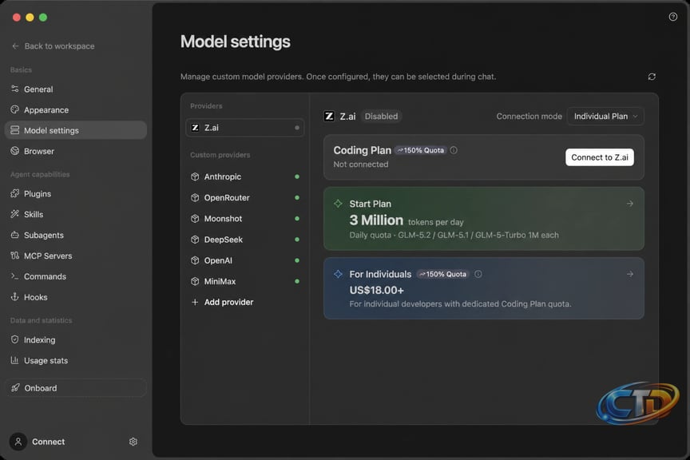Viewport: 690px width, 460px height.
Task: Click the Connect to Z.ai button
Action: click(599, 157)
